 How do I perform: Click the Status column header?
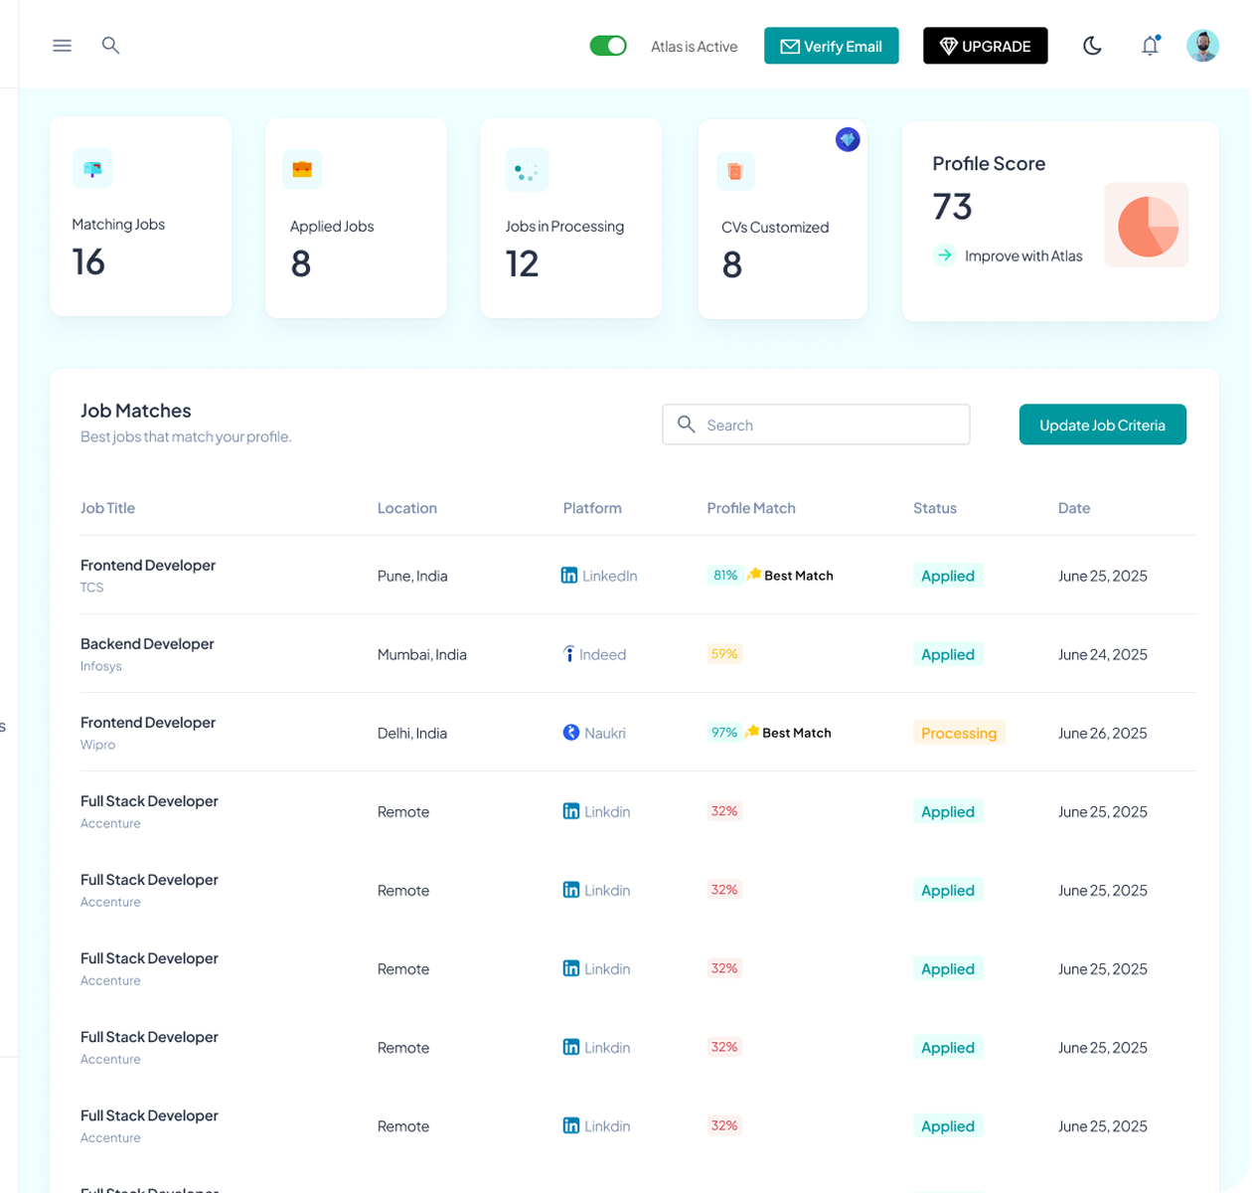pyautogui.click(x=934, y=508)
